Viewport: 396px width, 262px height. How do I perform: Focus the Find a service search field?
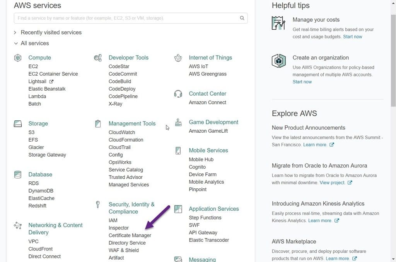pyautogui.click(x=131, y=18)
